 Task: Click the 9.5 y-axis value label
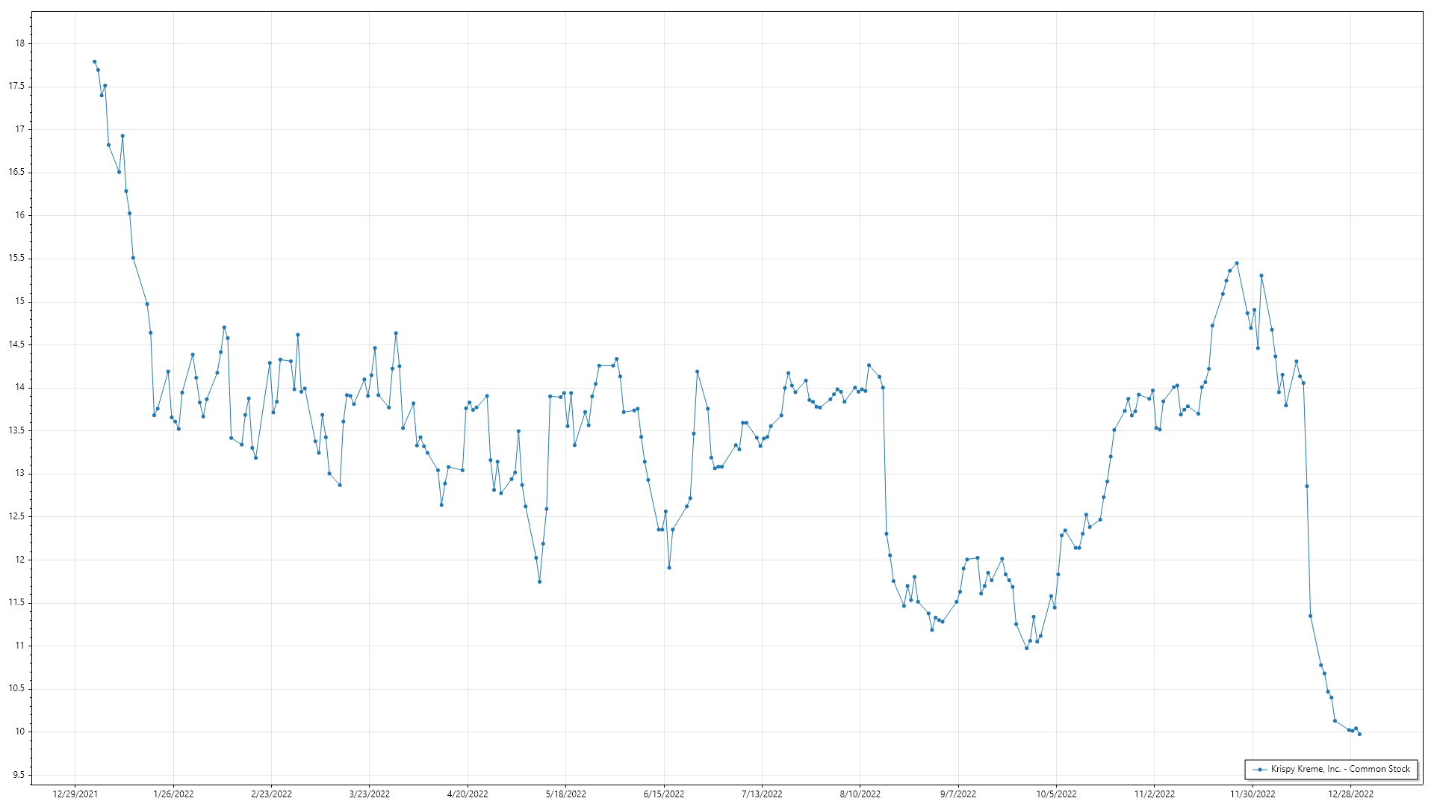tap(18, 775)
